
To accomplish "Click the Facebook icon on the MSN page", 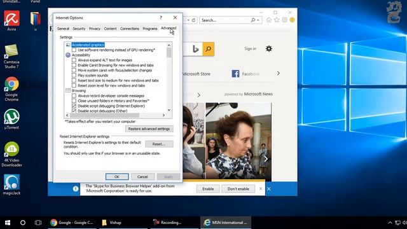I will point(235,74).
